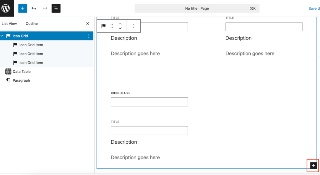The image size is (320, 175).
Task: Move block down with the down chevron
Action: (120, 28)
